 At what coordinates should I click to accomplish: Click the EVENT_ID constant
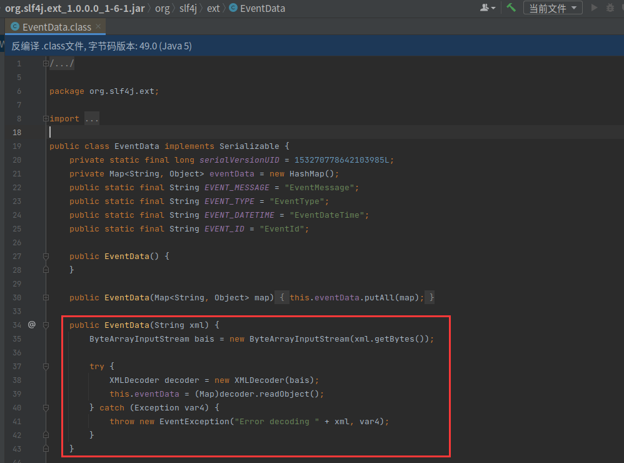coord(224,229)
